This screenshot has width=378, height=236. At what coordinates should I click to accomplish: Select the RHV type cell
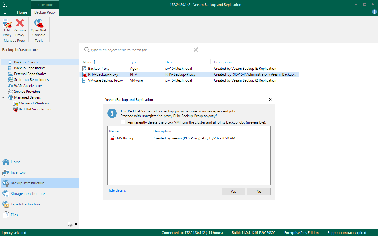click(x=134, y=74)
